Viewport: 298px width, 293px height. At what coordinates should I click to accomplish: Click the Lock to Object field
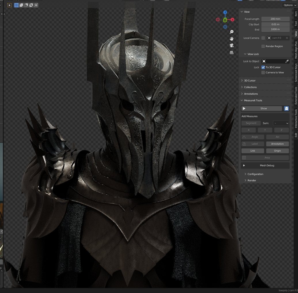(x=275, y=61)
